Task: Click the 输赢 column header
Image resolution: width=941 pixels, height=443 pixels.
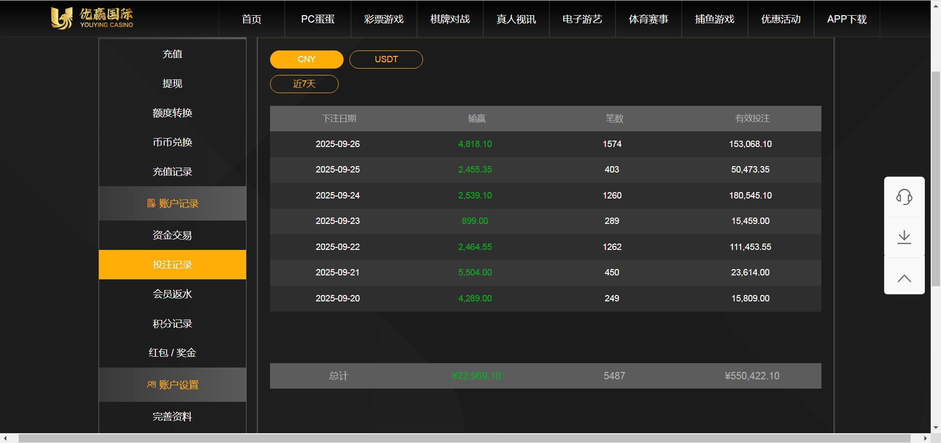Action: click(x=476, y=119)
